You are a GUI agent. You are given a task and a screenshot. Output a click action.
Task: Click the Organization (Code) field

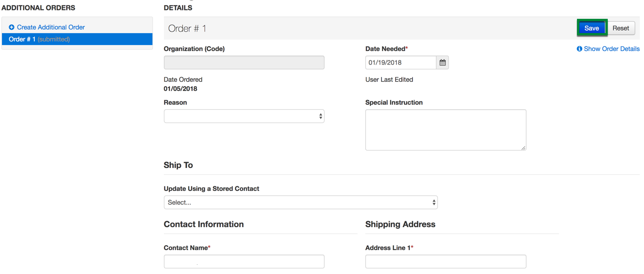(x=244, y=62)
